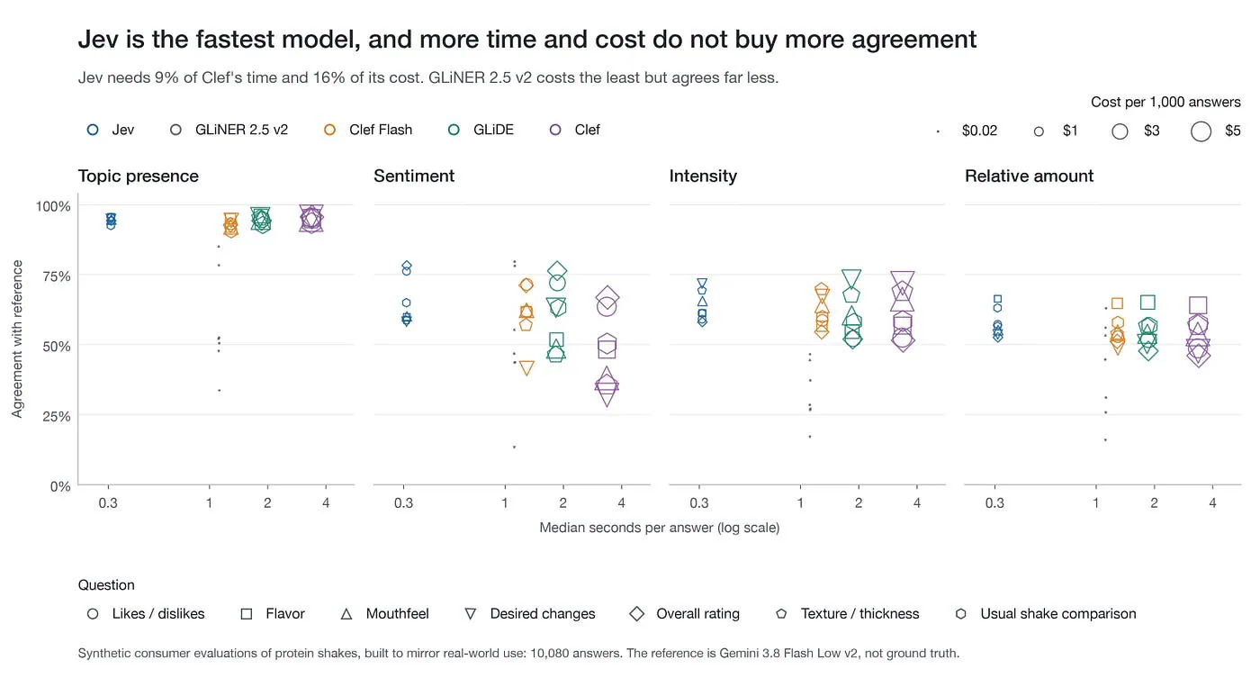Click the Intensity panel title
The width and height of the screenshot is (1260, 678).
703,176
